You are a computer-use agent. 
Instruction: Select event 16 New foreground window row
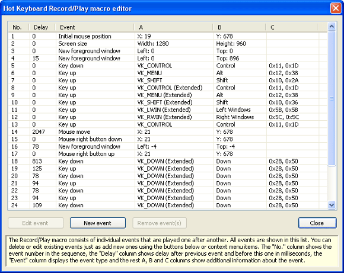[x=168, y=147]
